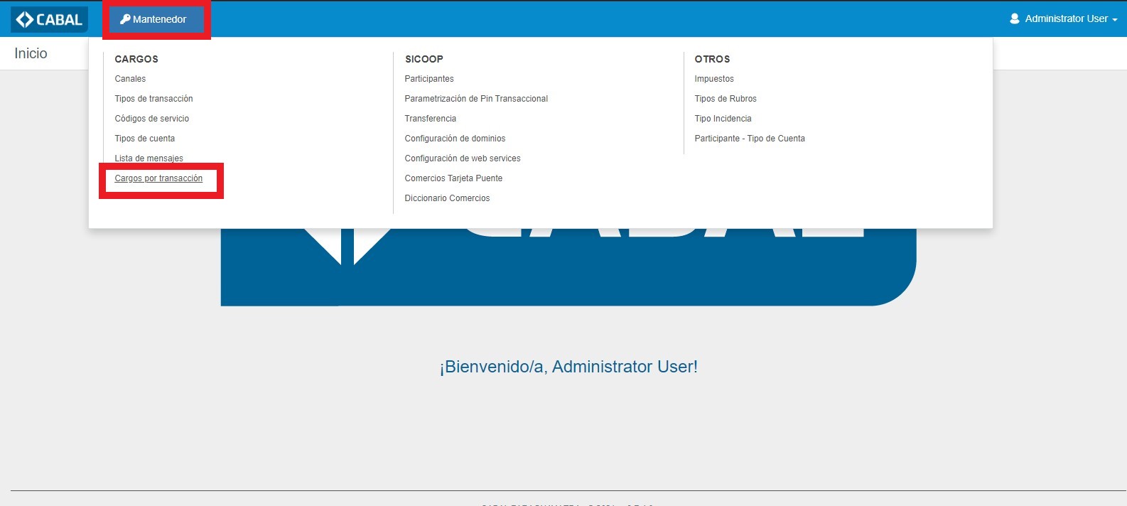Click the user avatar icon
The image size is (1127, 506).
[1015, 18]
